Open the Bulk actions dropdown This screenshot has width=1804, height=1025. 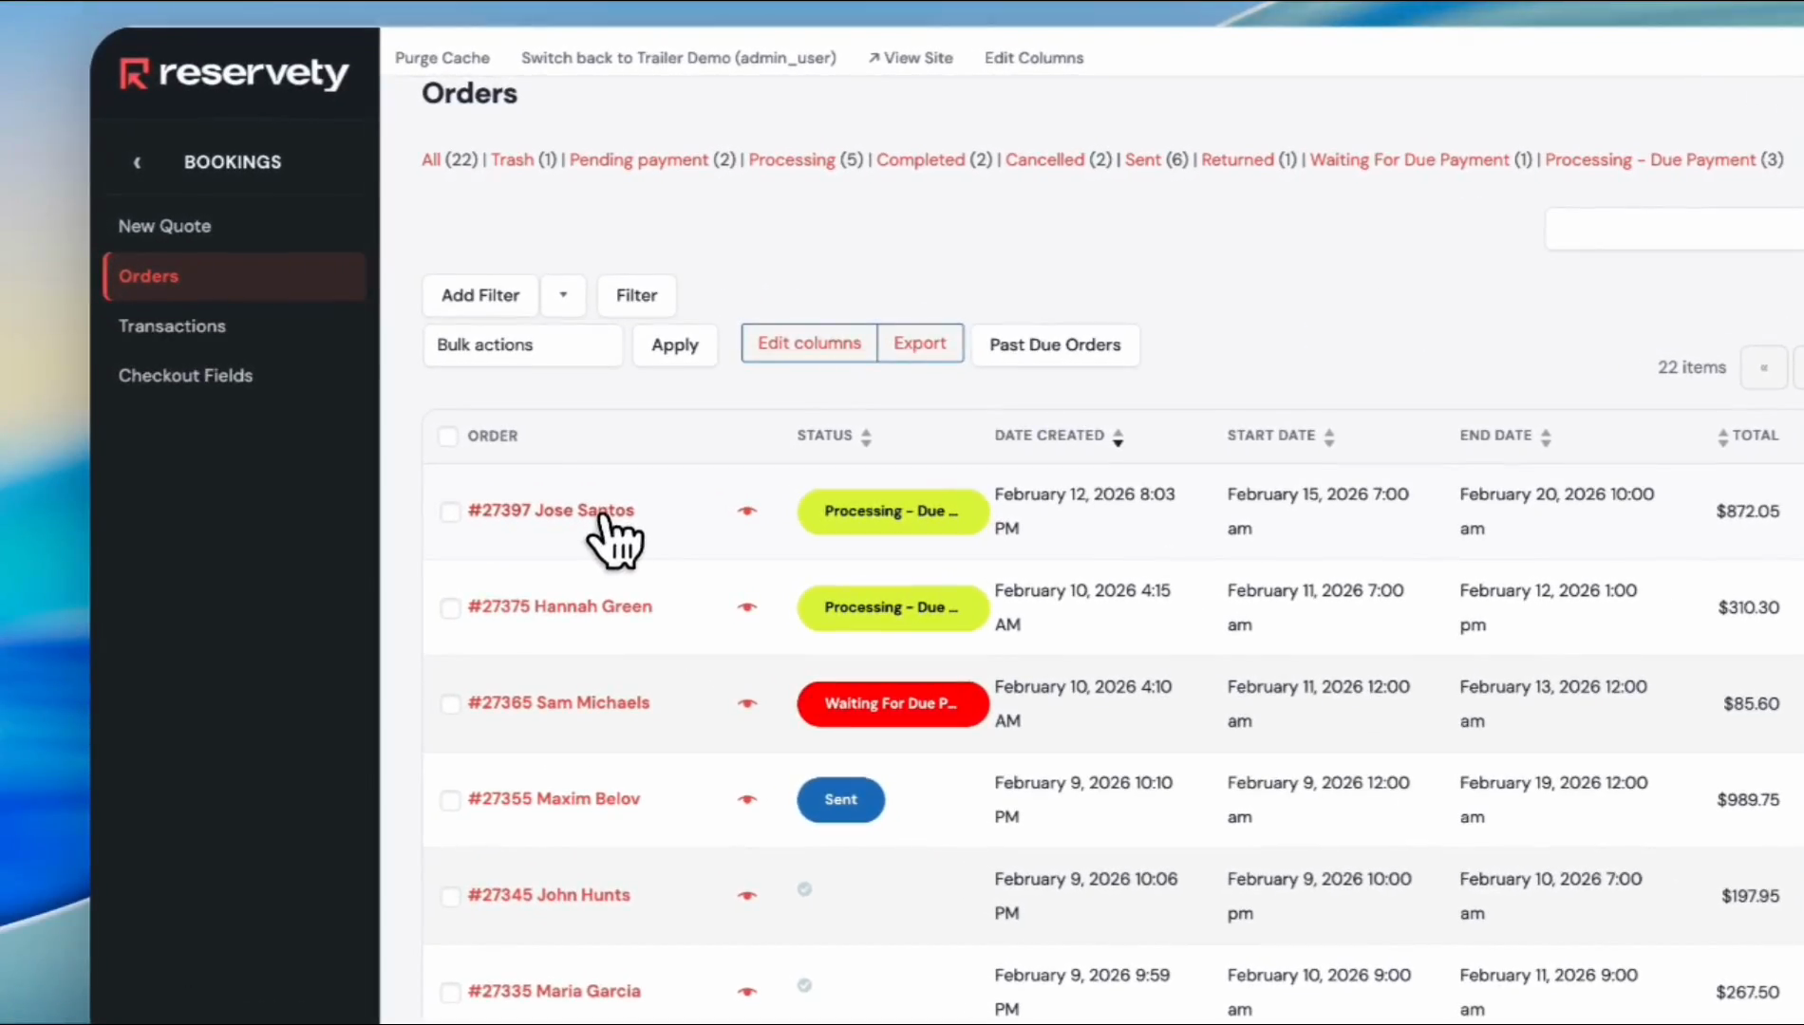522,345
